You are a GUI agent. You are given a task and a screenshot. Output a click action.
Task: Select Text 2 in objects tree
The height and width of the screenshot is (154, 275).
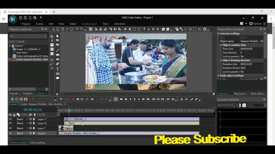click(x=22, y=53)
